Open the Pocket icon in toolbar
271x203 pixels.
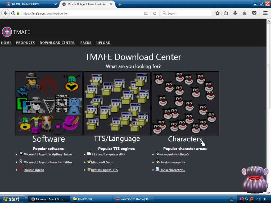click(x=254, y=13)
